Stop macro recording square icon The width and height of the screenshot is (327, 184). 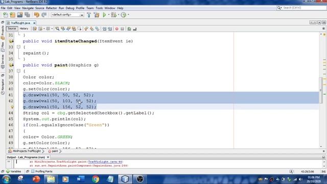click(x=123, y=29)
